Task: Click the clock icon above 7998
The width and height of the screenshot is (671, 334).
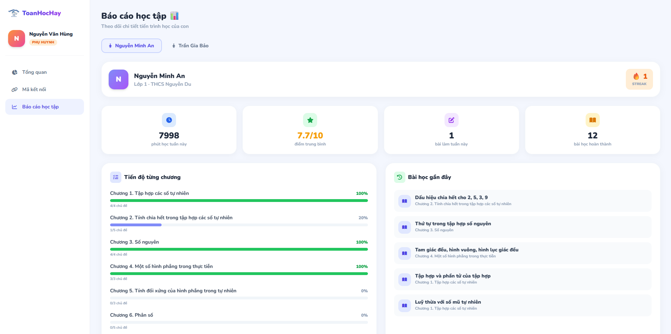Action: [x=169, y=120]
